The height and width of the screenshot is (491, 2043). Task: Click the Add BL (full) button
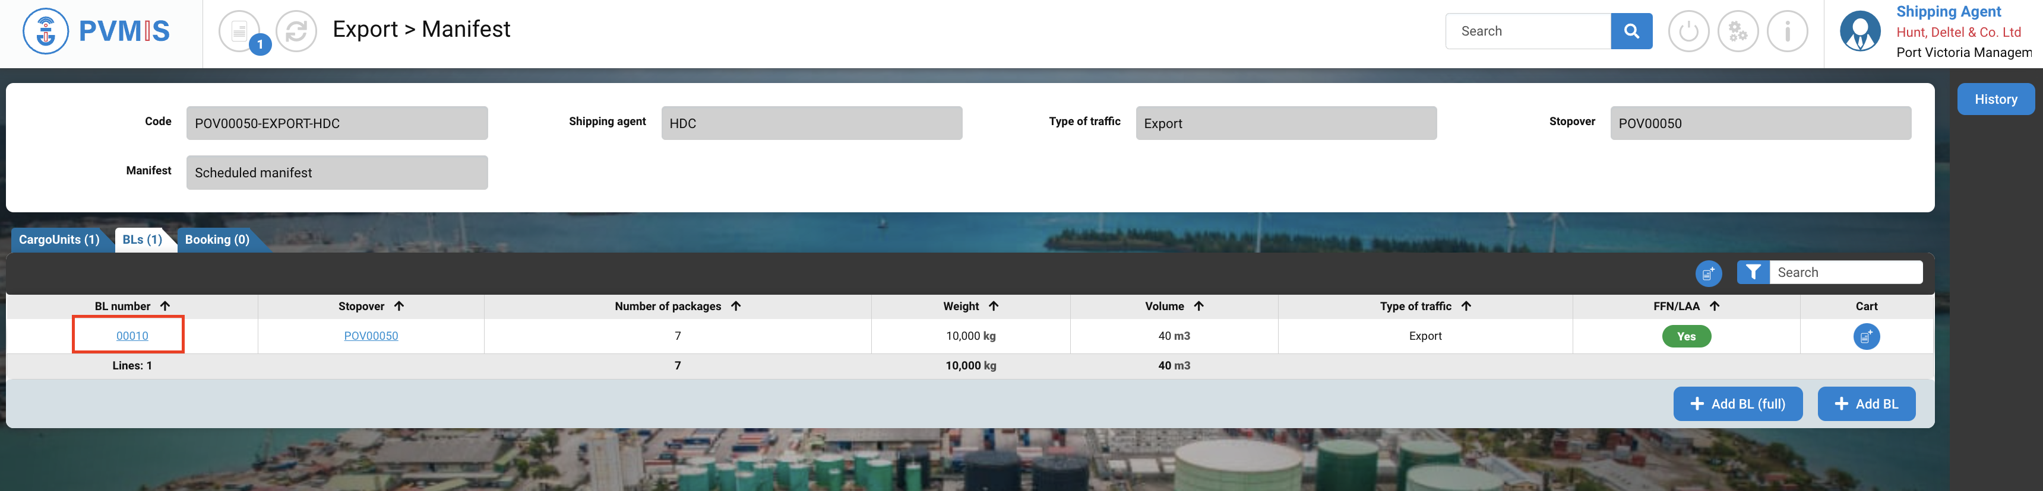[1737, 404]
